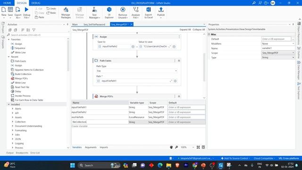Switch to the HOME tab

[7, 3]
